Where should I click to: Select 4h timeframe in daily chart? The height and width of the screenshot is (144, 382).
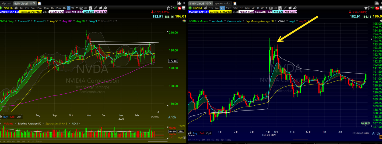pos(64,8)
